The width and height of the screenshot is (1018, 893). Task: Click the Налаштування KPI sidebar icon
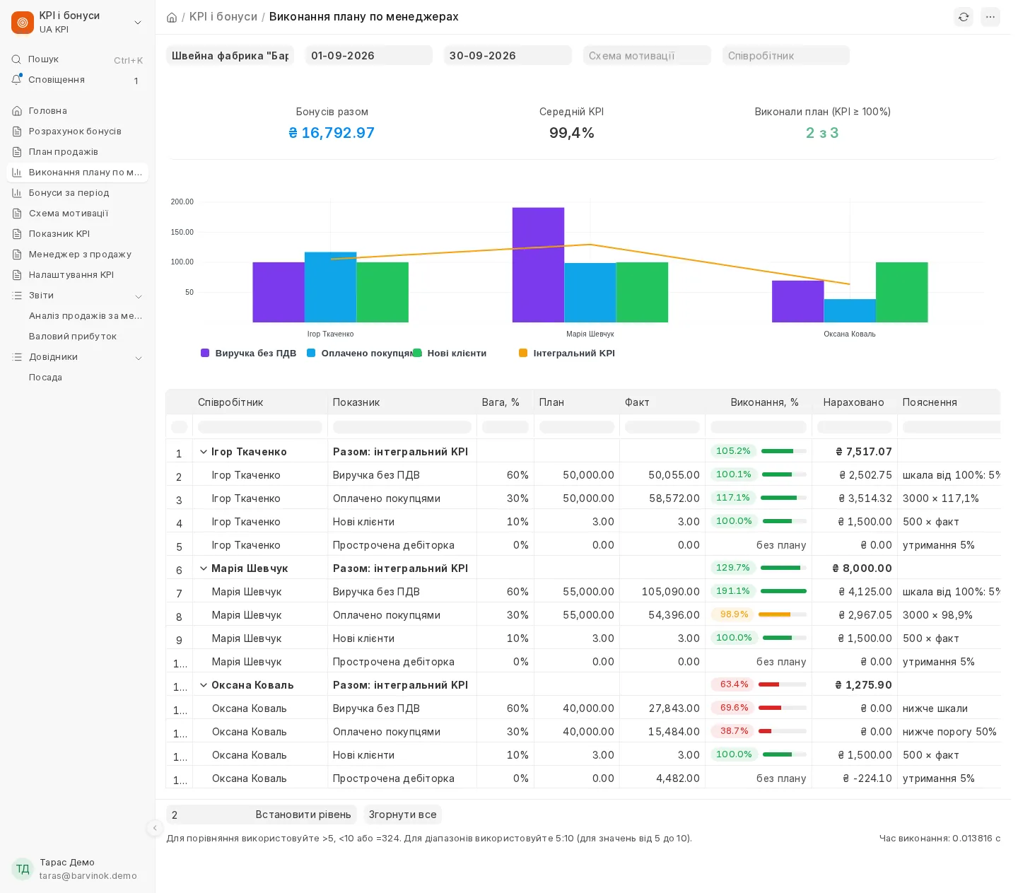point(17,275)
